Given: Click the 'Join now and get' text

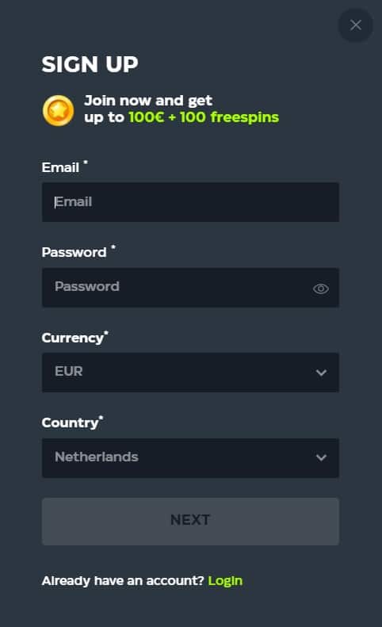Looking at the screenshot, I should tap(148, 101).
